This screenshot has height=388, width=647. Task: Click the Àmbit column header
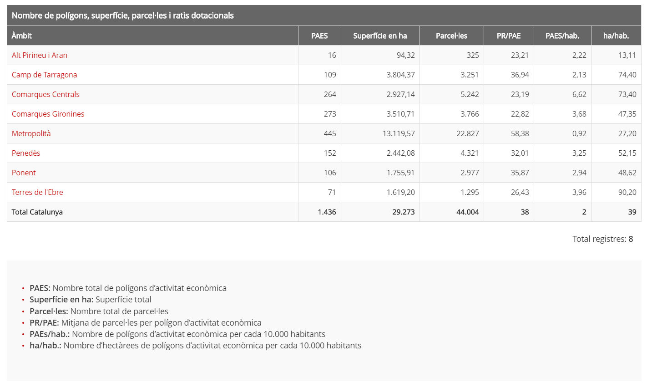coord(22,36)
